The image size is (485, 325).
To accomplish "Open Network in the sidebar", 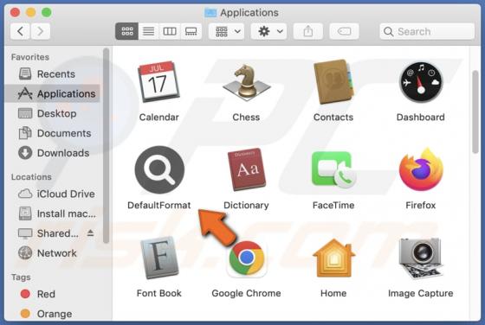I will 53,253.
